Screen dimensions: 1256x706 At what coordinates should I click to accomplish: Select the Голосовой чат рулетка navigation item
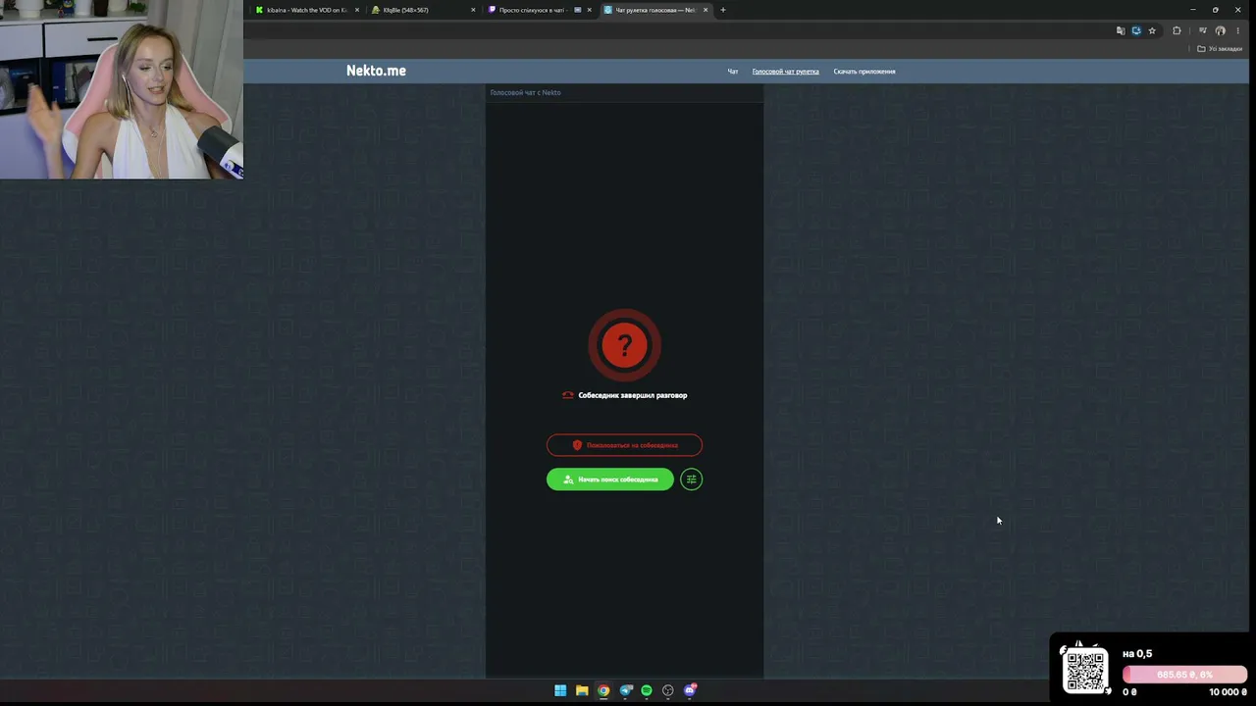785,72
